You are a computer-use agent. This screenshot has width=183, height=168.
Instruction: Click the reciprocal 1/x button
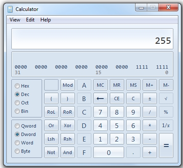click(x=166, y=125)
